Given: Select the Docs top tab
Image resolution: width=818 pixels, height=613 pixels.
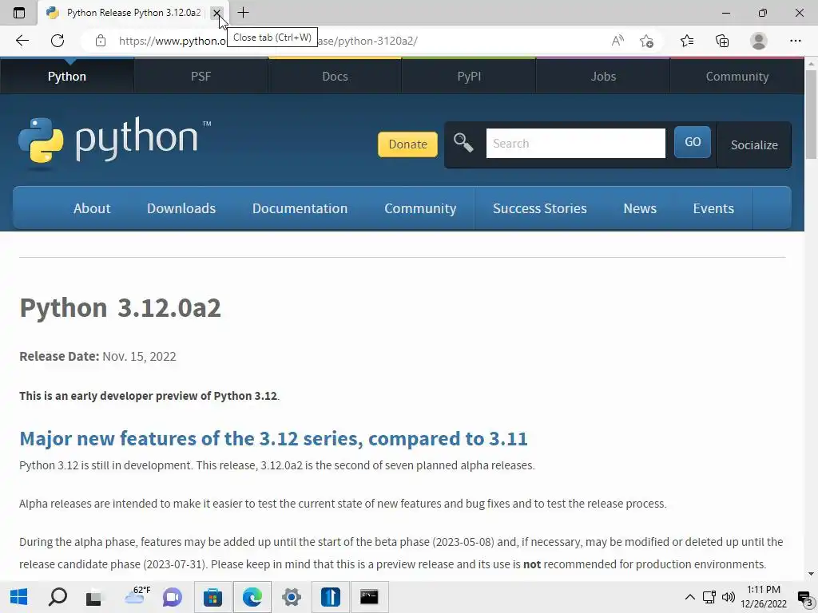Looking at the screenshot, I should coord(335,76).
